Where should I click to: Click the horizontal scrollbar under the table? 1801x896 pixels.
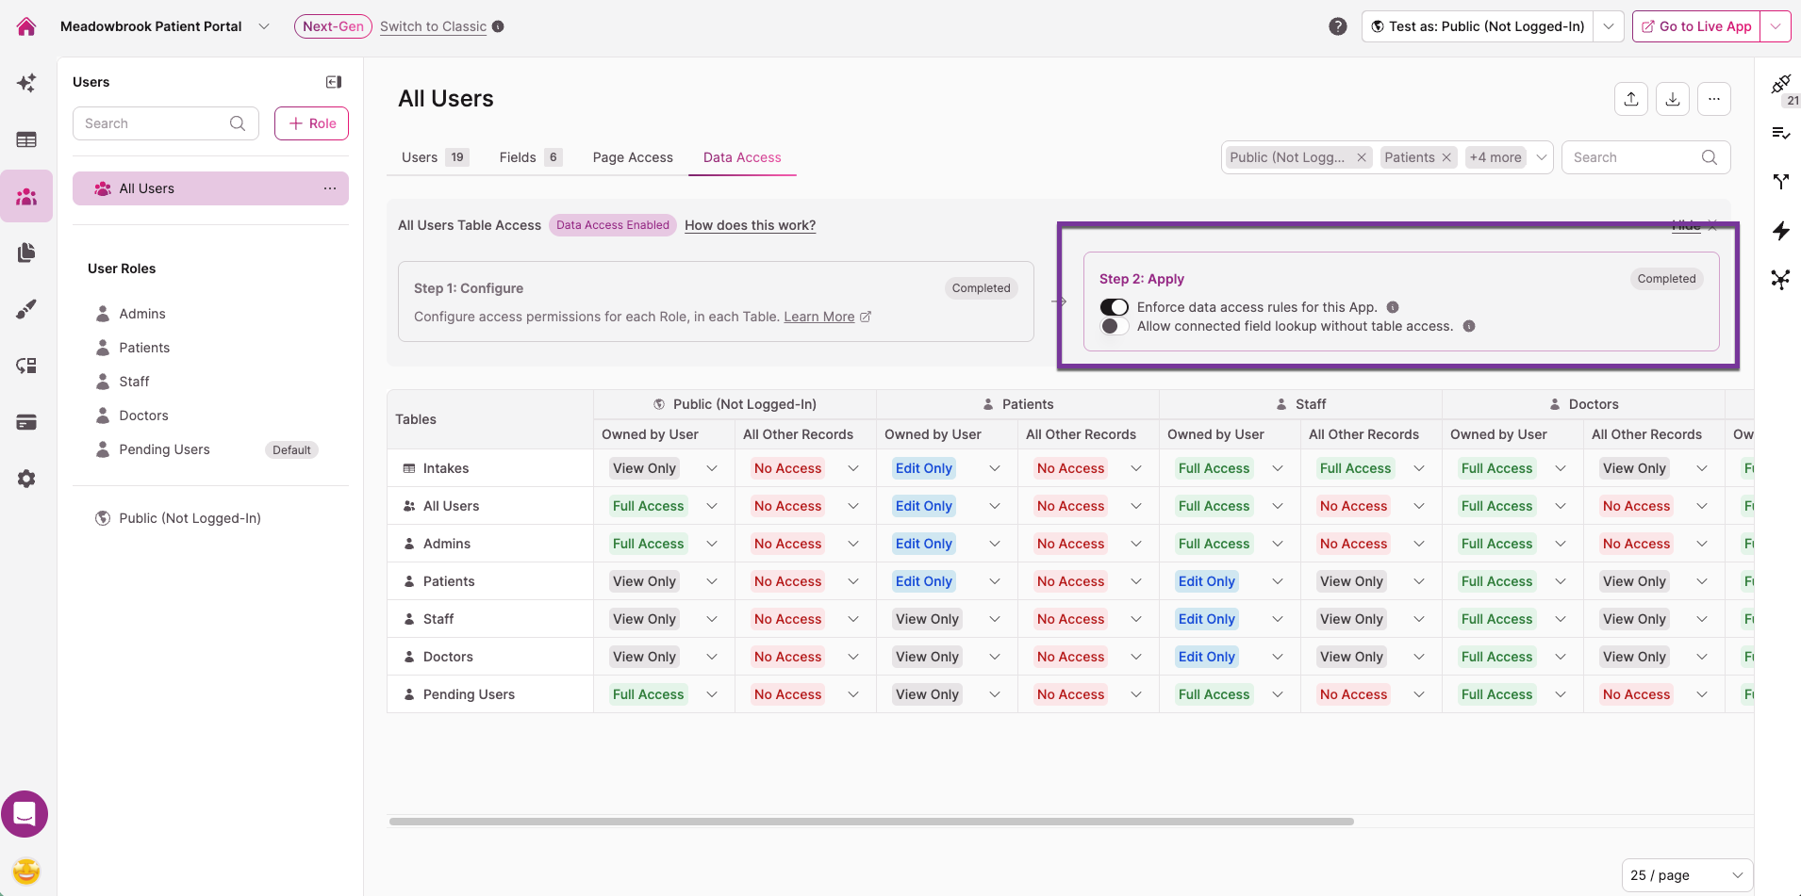point(871,822)
